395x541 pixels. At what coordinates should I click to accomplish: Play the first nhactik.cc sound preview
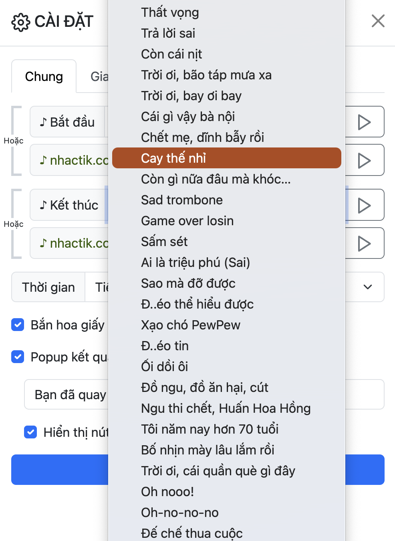[364, 160]
